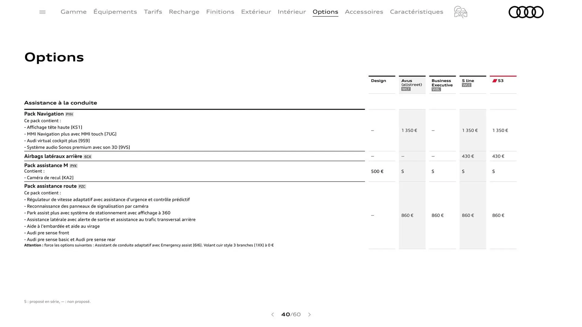Expand the Pack assistance M row
This screenshot has height=327, width=582.
[46, 165]
